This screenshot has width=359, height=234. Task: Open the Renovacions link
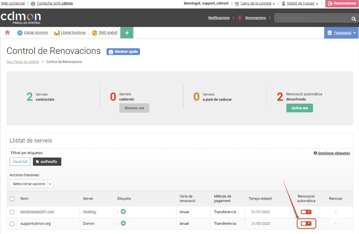(255, 18)
